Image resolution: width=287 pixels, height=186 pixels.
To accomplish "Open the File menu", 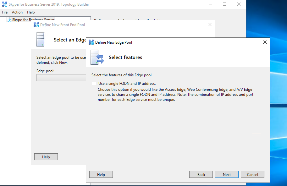I will 5,12.
